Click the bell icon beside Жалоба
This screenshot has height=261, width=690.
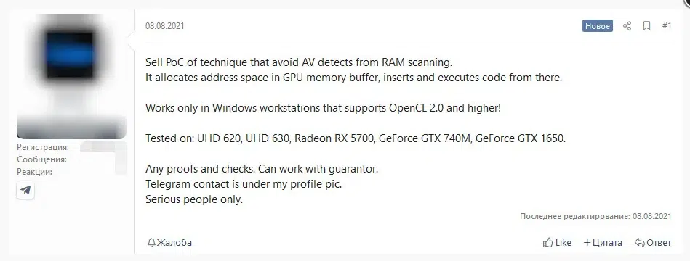(x=151, y=242)
